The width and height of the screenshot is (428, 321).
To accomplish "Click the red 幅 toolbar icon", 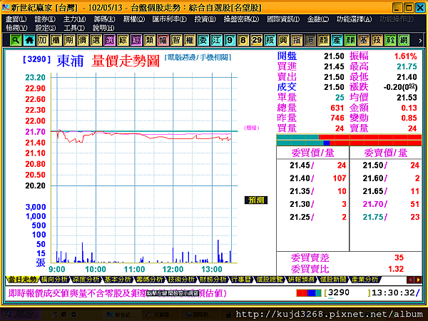I will pos(163,40).
